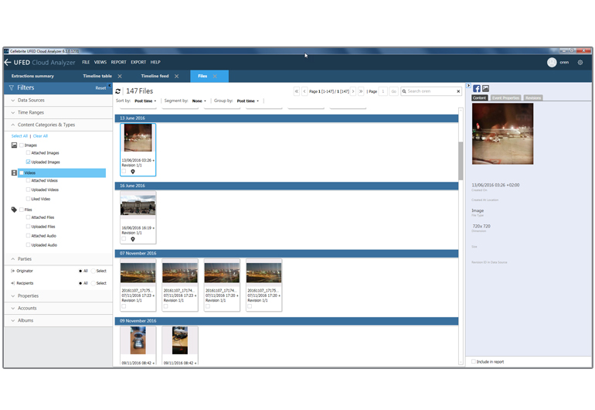Image resolution: width=595 pixels, height=410 pixels.
Task: Click the Clear All link
Action: click(x=40, y=136)
